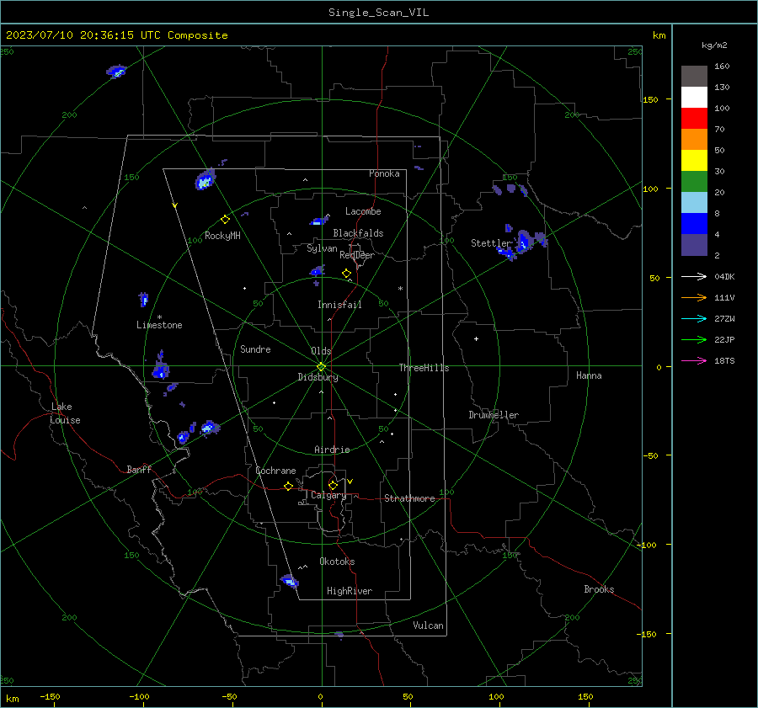Screen dimensions: 758x708
Task: Pick the green 30 kg/m2 legend swatch
Action: (x=694, y=182)
